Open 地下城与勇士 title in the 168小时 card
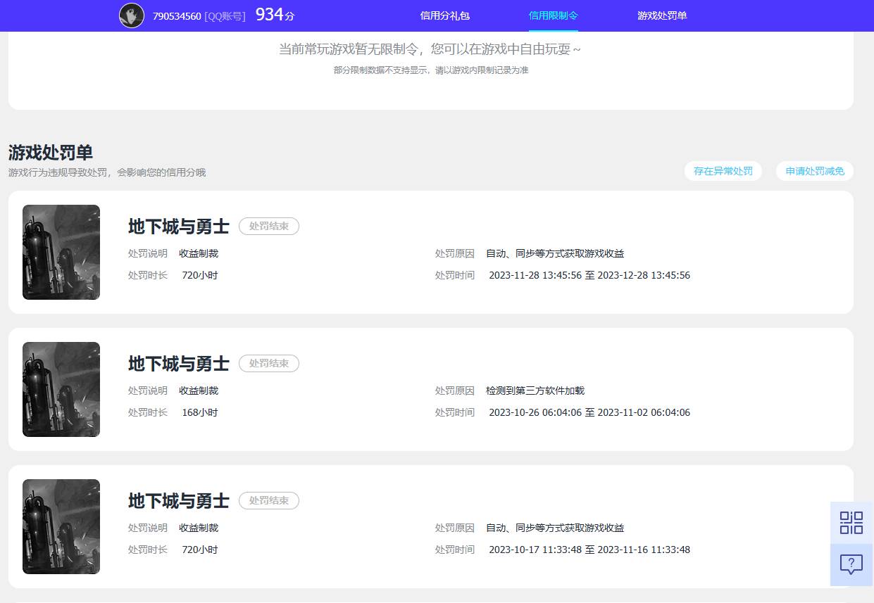This screenshot has height=603, width=874. click(179, 364)
